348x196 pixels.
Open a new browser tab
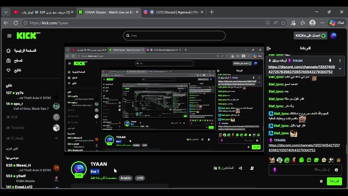pyautogui.click(x=212, y=12)
